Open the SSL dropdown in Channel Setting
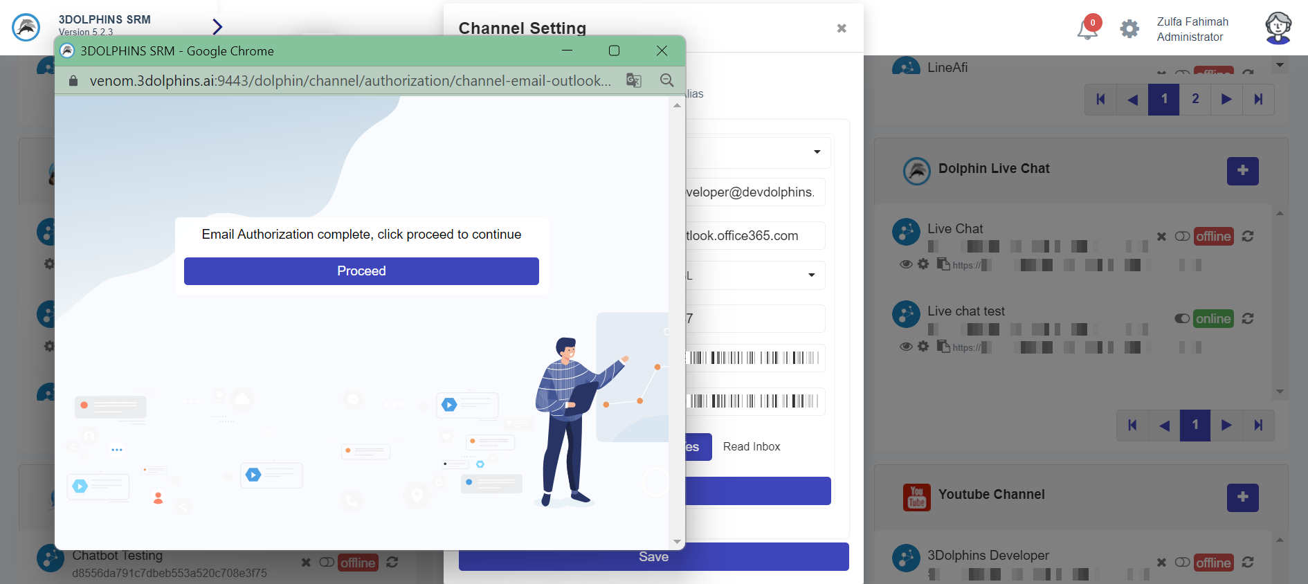 (811, 275)
